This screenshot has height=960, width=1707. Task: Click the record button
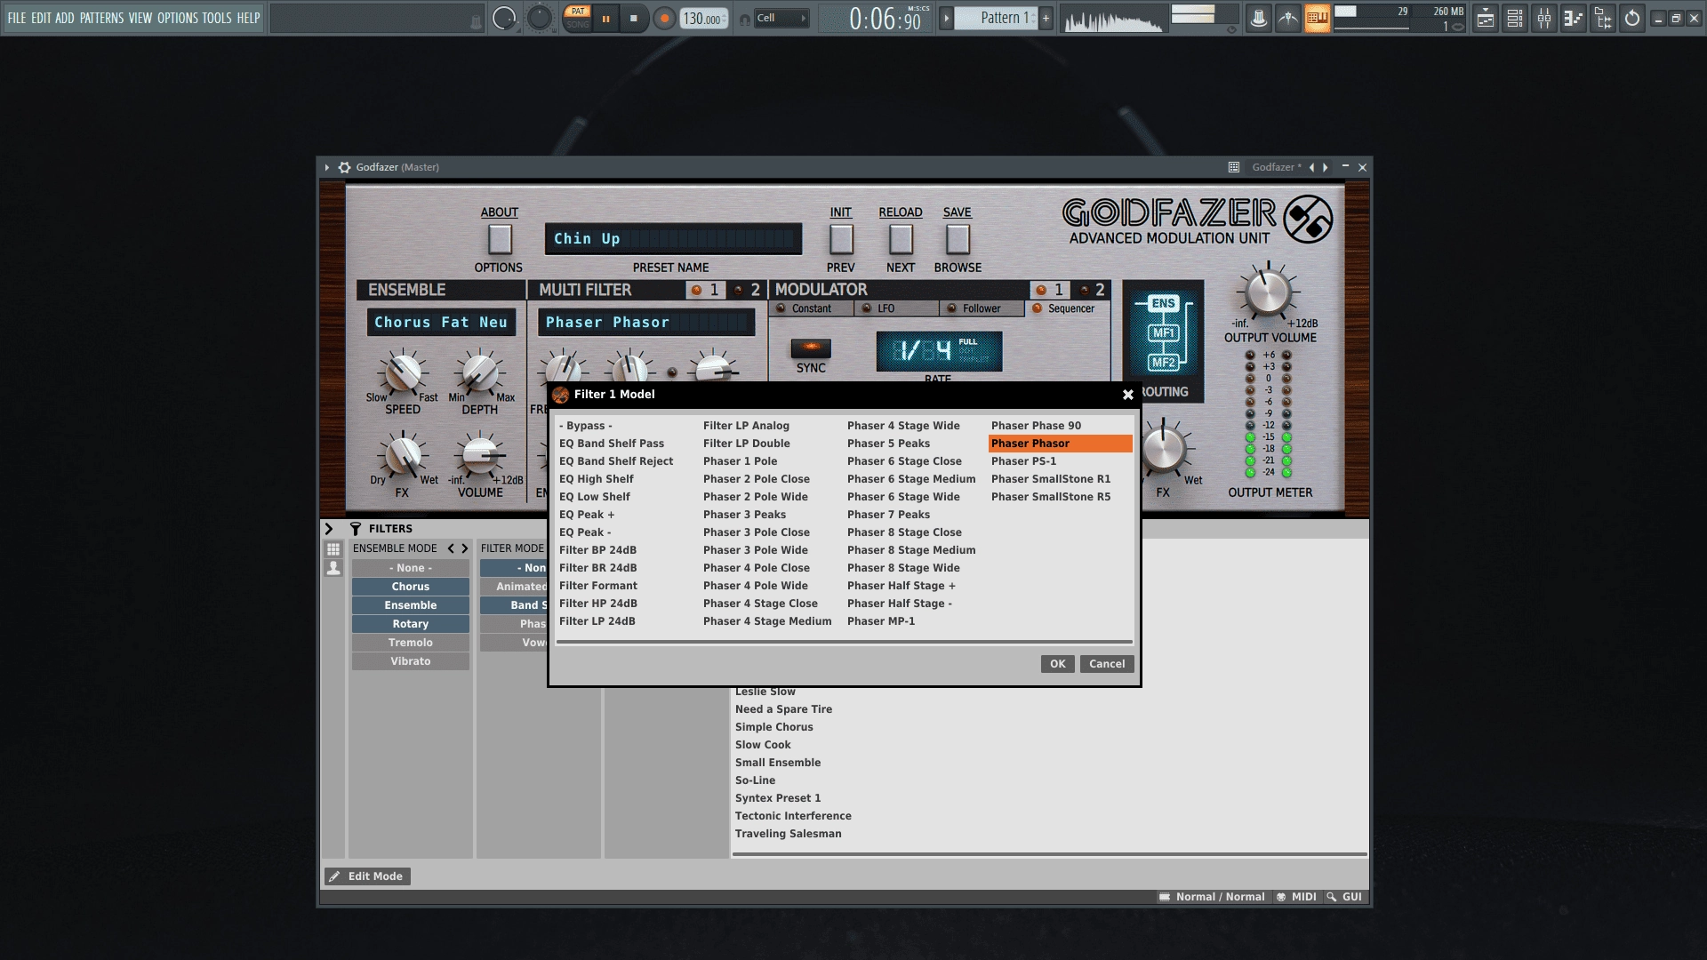[x=664, y=18]
